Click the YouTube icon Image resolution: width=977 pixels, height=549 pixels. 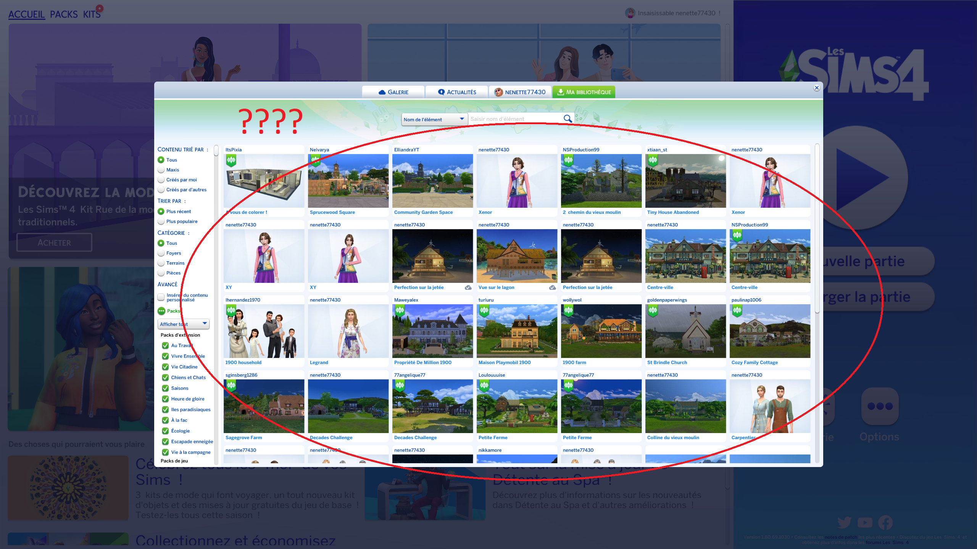point(865,522)
